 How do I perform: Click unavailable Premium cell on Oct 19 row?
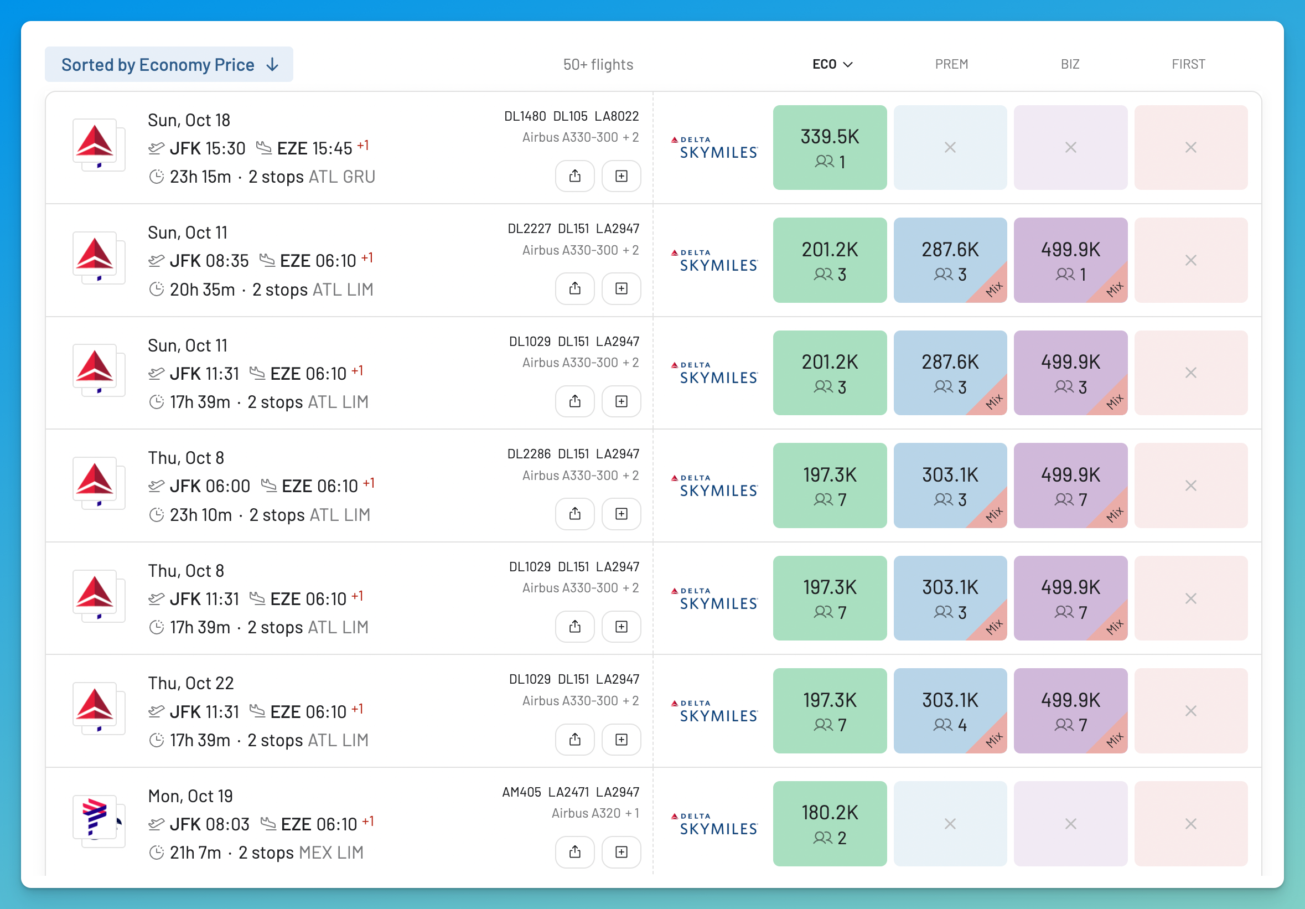(x=950, y=824)
